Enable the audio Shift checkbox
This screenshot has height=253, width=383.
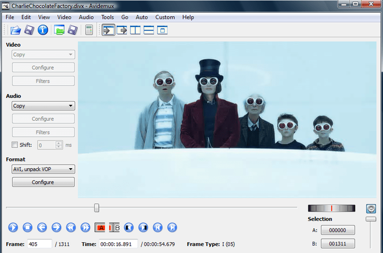(x=14, y=145)
